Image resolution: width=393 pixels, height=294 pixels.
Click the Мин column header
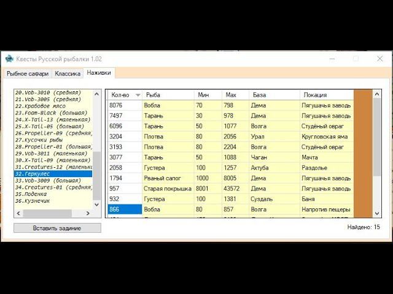208,95
